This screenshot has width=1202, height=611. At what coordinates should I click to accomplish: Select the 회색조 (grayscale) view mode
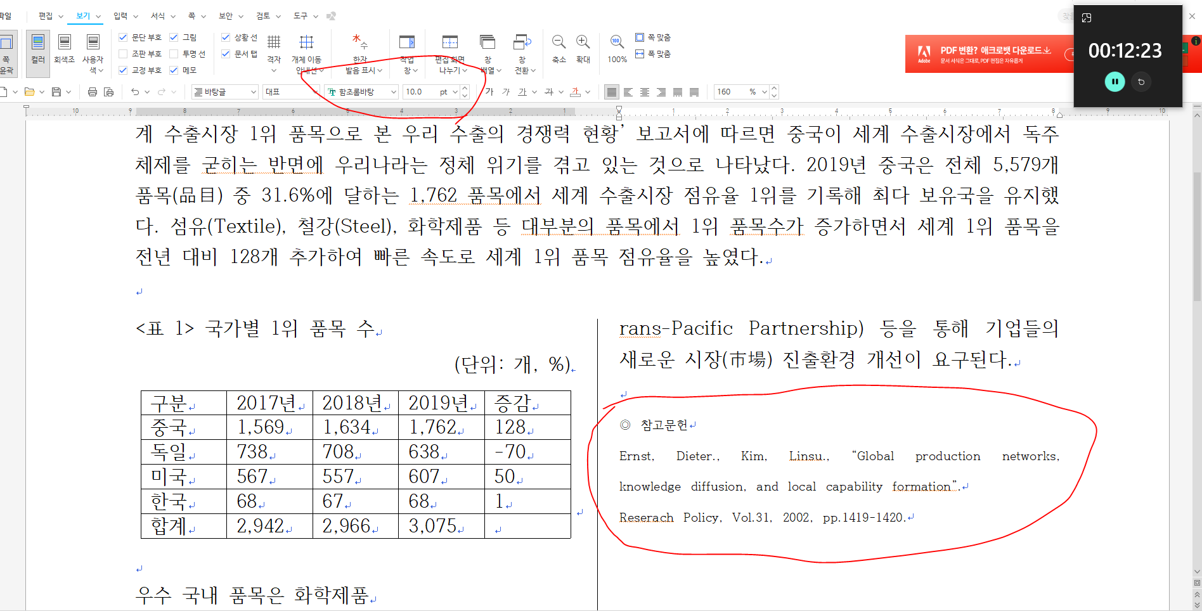click(64, 49)
